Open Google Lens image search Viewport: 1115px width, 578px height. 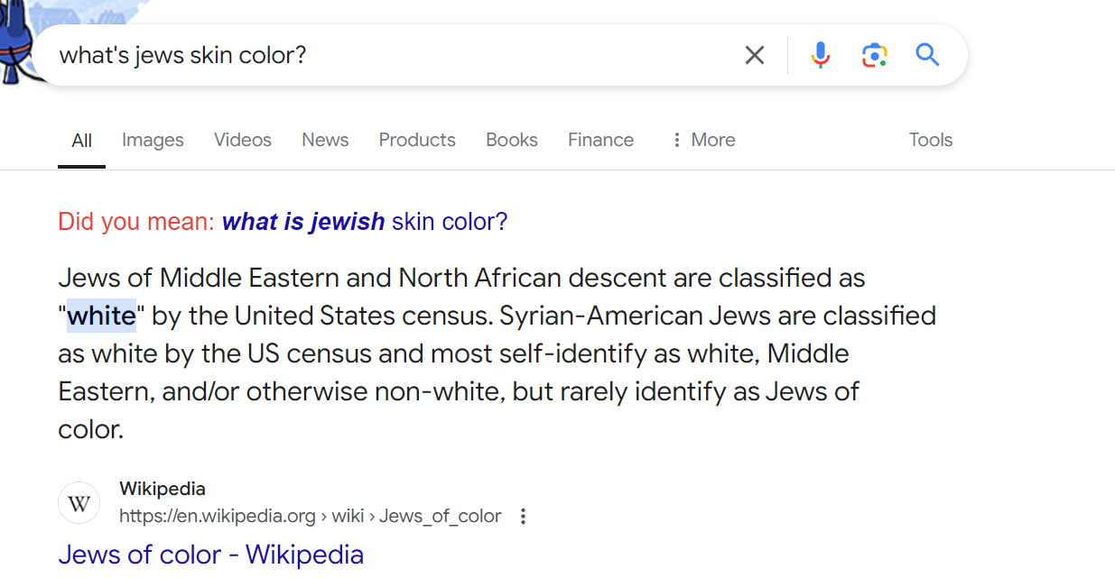tap(874, 55)
